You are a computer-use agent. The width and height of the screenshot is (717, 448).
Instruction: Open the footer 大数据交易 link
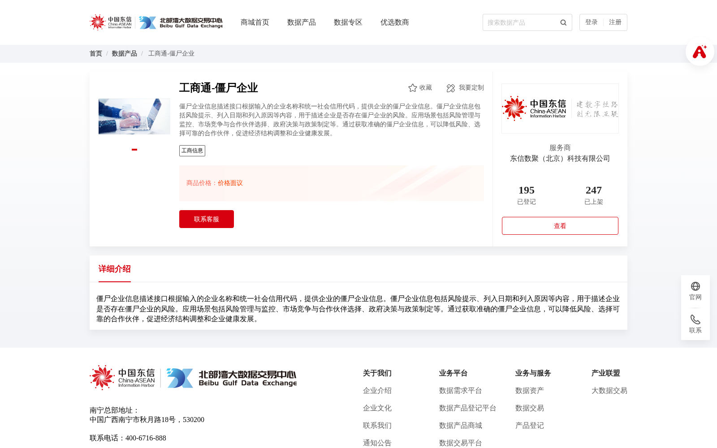(x=609, y=391)
